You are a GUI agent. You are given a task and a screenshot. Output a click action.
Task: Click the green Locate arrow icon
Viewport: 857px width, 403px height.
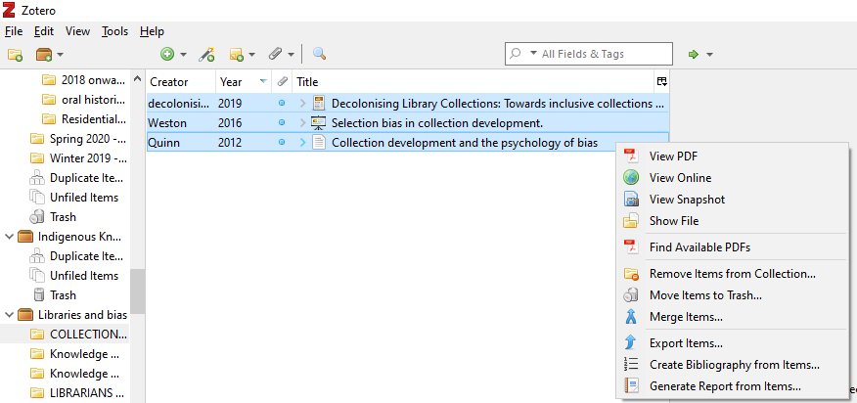click(x=694, y=54)
